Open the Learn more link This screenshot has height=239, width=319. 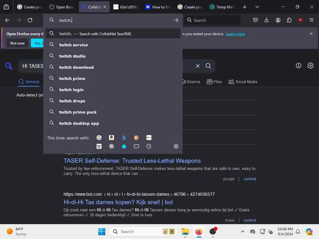coord(236,34)
